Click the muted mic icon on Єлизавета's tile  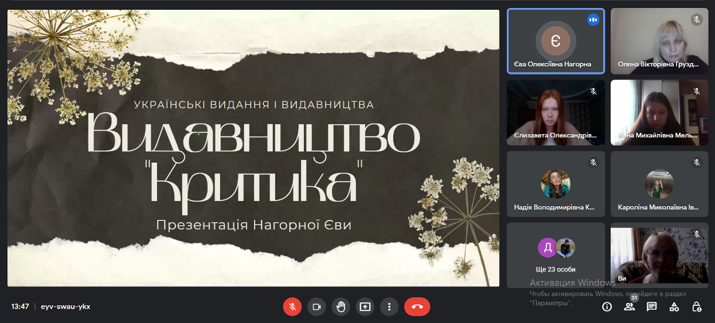point(593,91)
